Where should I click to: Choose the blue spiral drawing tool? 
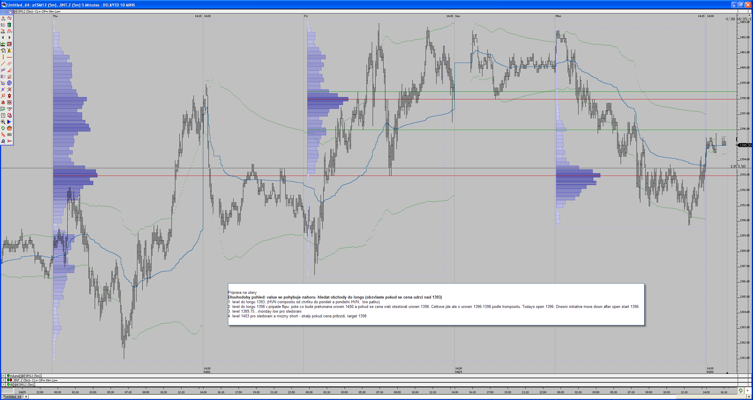point(9,83)
